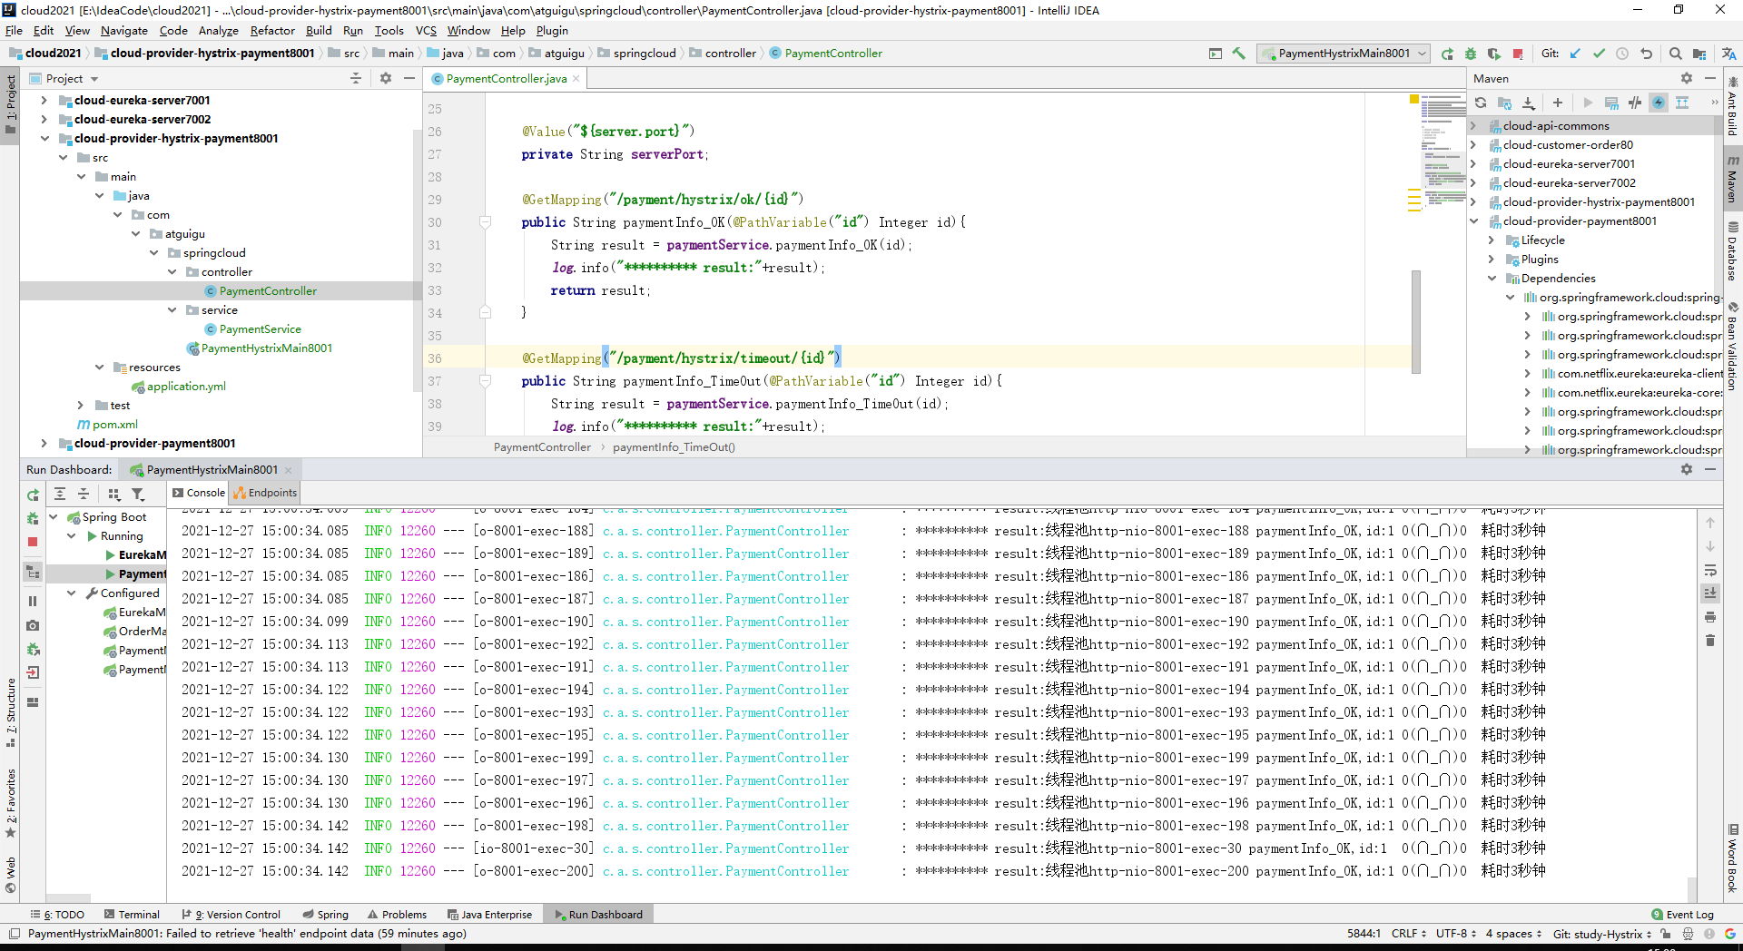
Task: Close the PaymentController.java editor tab
Action: 576,79
